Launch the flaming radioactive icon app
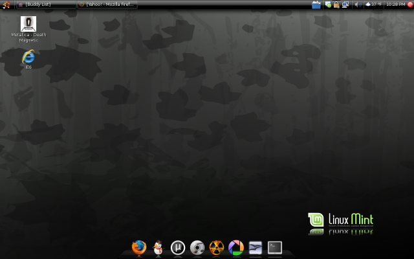414x259 pixels. click(217, 247)
